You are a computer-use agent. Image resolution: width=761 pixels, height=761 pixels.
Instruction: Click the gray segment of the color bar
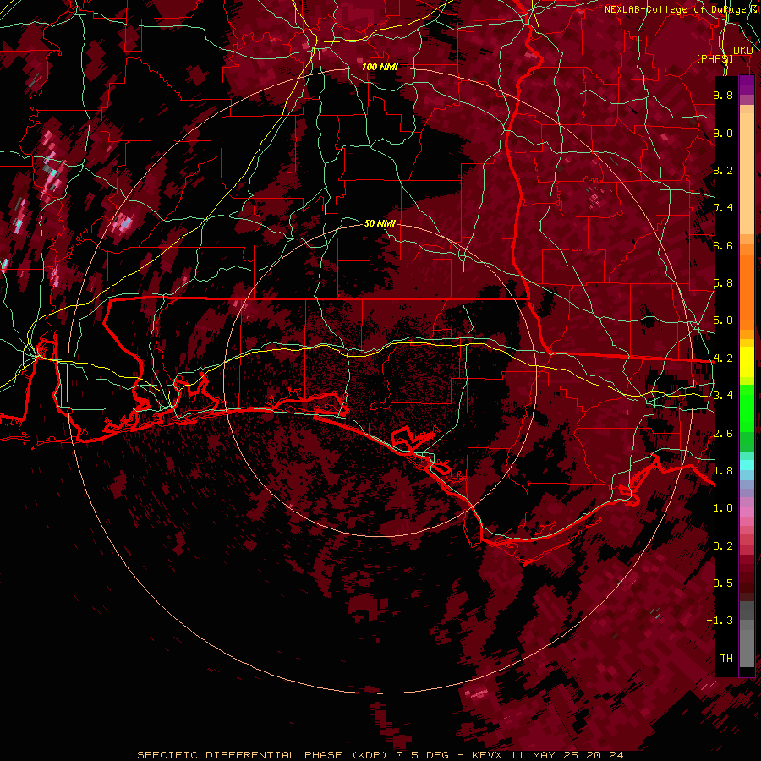747,635
